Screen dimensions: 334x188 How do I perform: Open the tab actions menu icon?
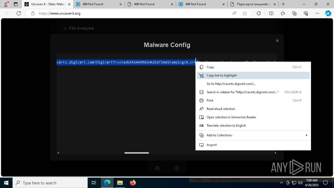pos(16,4)
